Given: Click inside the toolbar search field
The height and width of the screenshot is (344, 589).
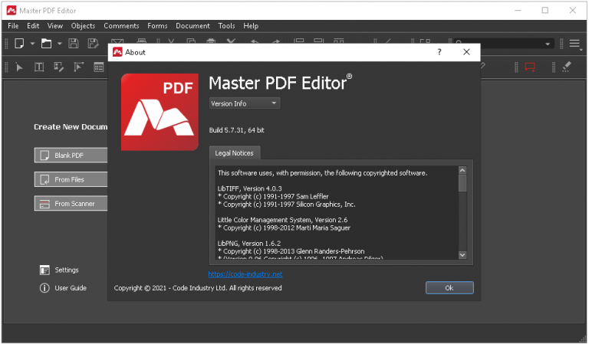Looking at the screenshot, I should point(503,44).
